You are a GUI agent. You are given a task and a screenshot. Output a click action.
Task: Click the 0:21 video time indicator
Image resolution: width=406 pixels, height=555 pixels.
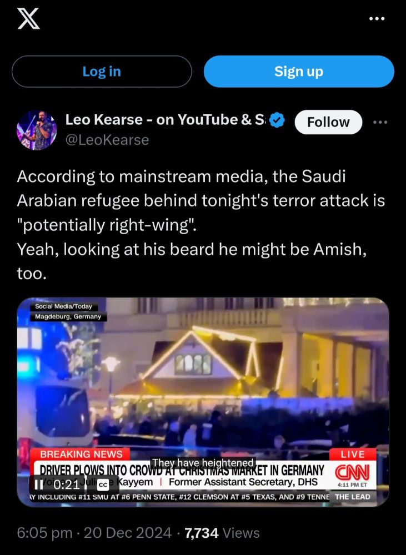coord(67,484)
